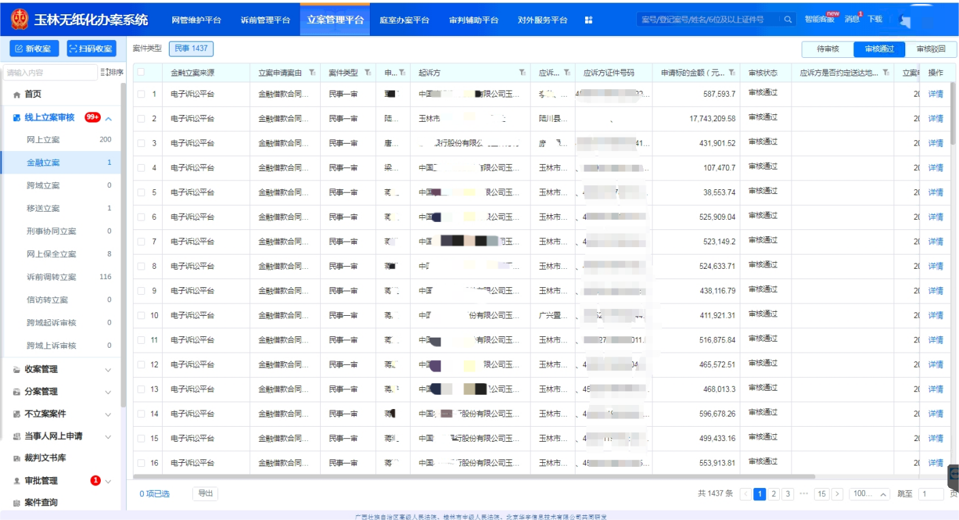Click filter icon on 立案申请案由 column
This screenshot has height=520, width=959.
[312, 73]
